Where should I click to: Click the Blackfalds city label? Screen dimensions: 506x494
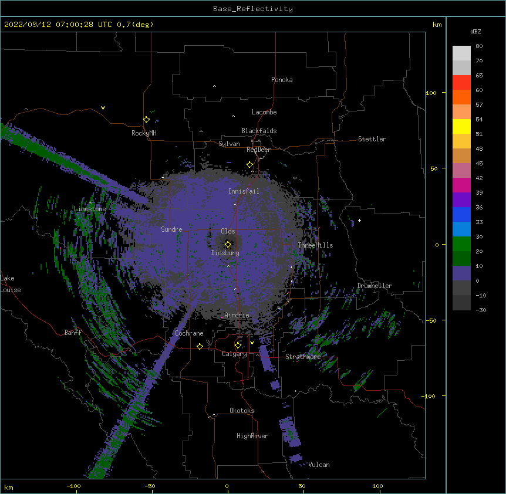tap(259, 131)
